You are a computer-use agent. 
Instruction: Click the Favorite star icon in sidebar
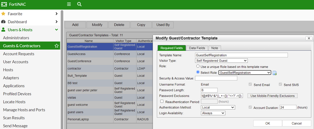[x=3, y=14]
